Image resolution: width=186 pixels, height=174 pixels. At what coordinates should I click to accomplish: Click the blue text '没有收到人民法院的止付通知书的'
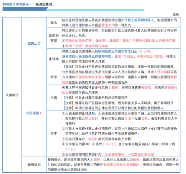tap(87, 56)
